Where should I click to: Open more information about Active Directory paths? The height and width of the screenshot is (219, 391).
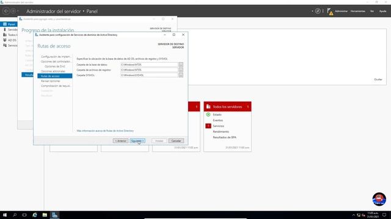tap(105, 131)
